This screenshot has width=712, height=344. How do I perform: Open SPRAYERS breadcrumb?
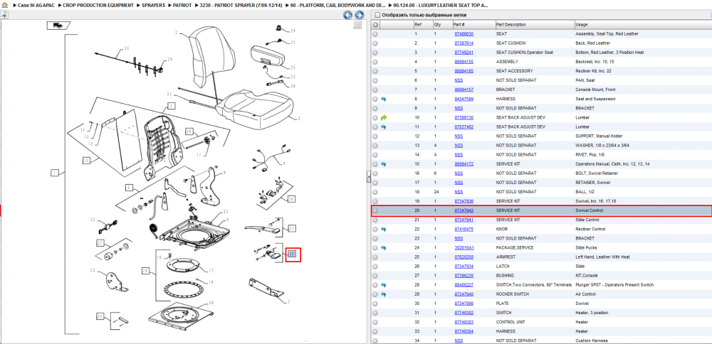pos(153,6)
